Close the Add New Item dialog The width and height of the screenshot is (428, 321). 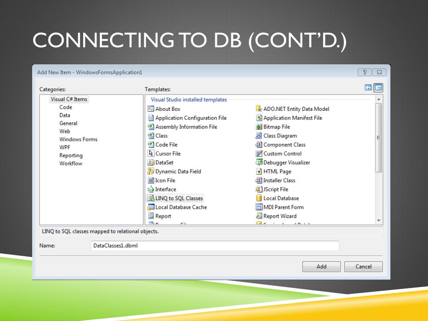(x=379, y=72)
